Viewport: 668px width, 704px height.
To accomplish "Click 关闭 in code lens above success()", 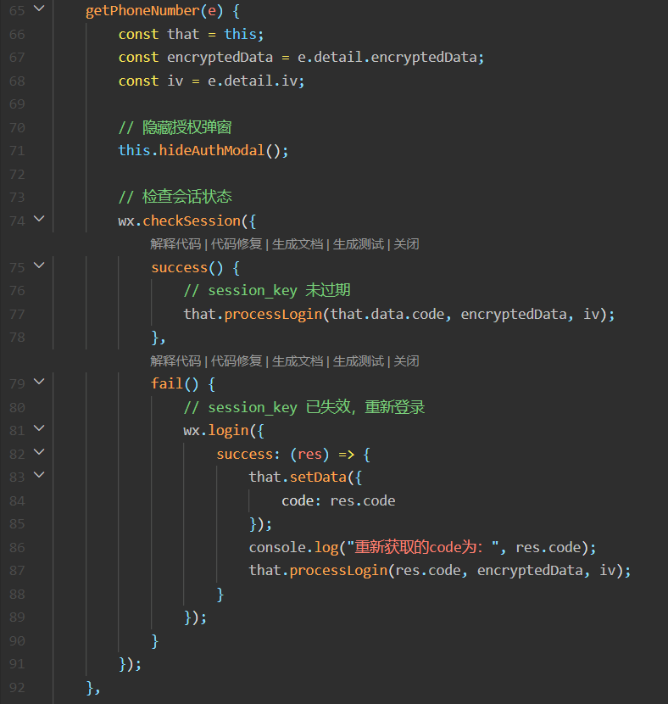I will (406, 244).
